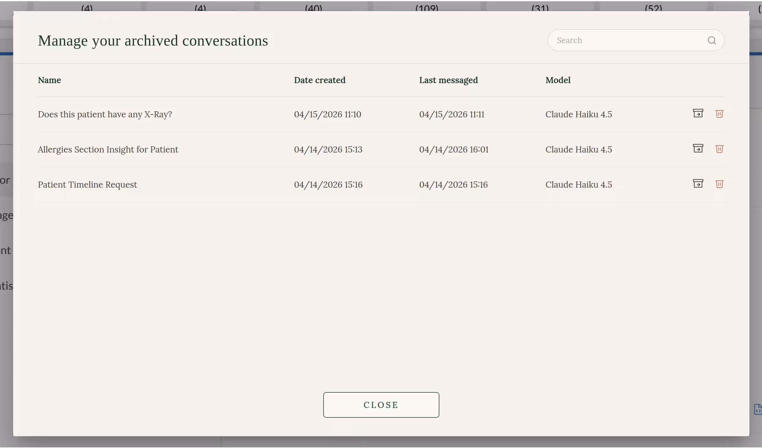Click the Date created column header
Image resolution: width=762 pixels, height=448 pixels.
click(320, 80)
